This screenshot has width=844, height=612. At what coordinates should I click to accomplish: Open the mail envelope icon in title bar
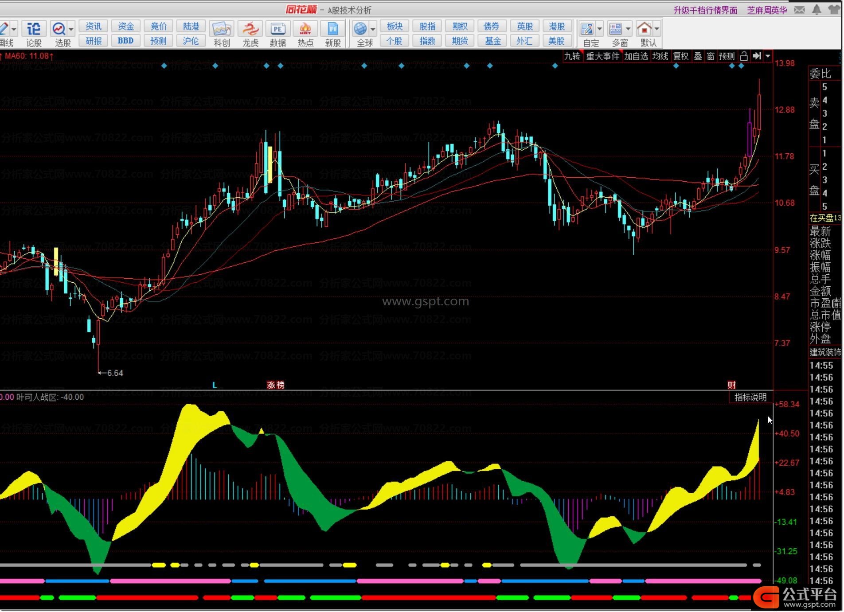click(799, 10)
